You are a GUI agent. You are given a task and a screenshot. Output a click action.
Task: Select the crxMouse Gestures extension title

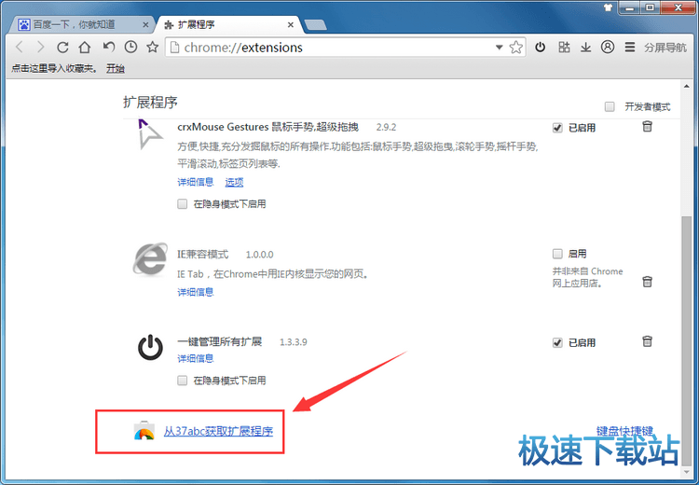[267, 127]
